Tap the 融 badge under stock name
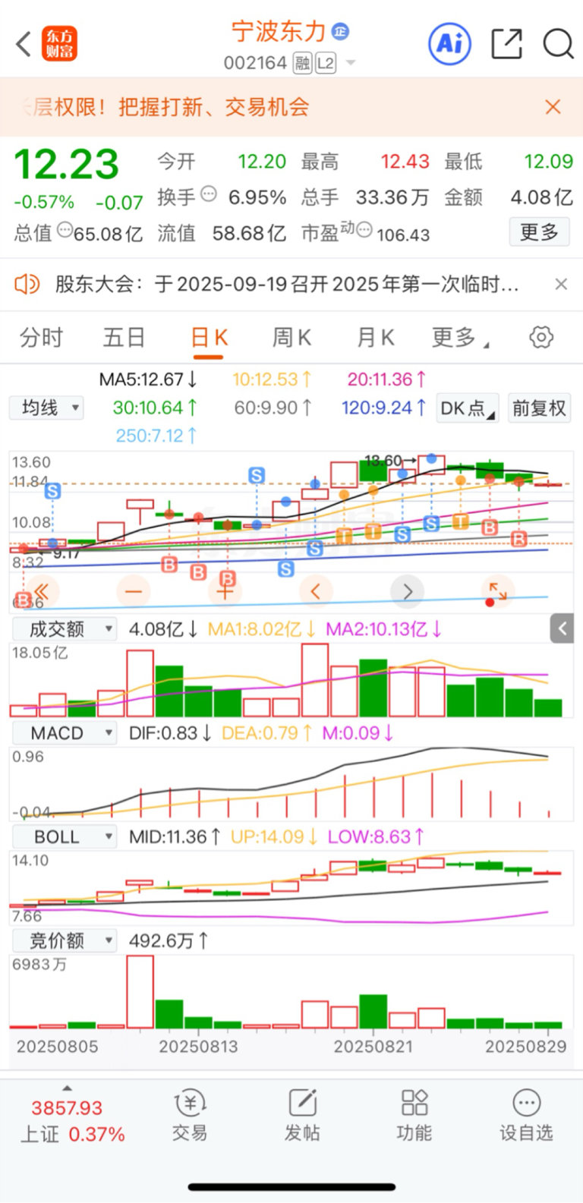 [x=303, y=63]
